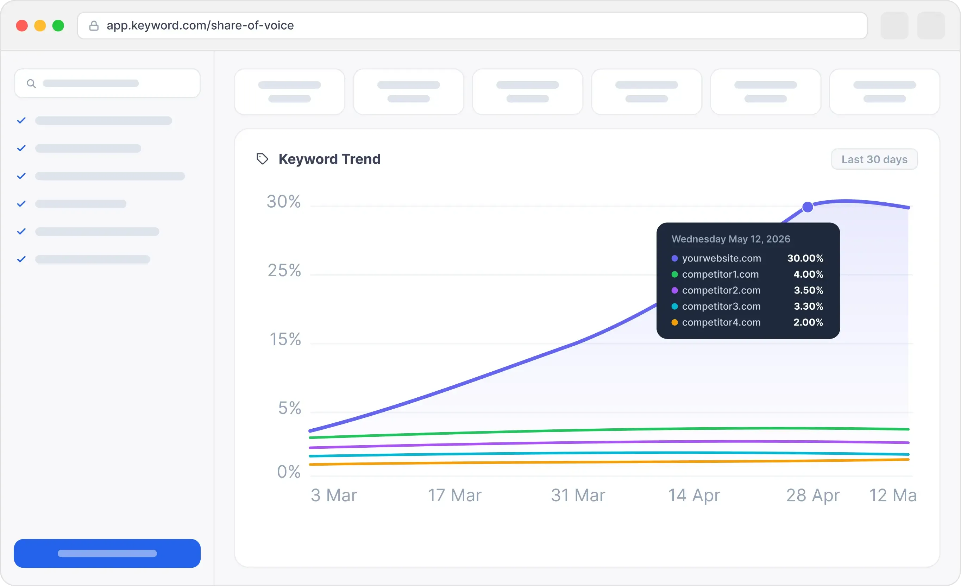Open the share-of-voice page via the address bar
This screenshot has width=961, height=586.
click(x=200, y=25)
